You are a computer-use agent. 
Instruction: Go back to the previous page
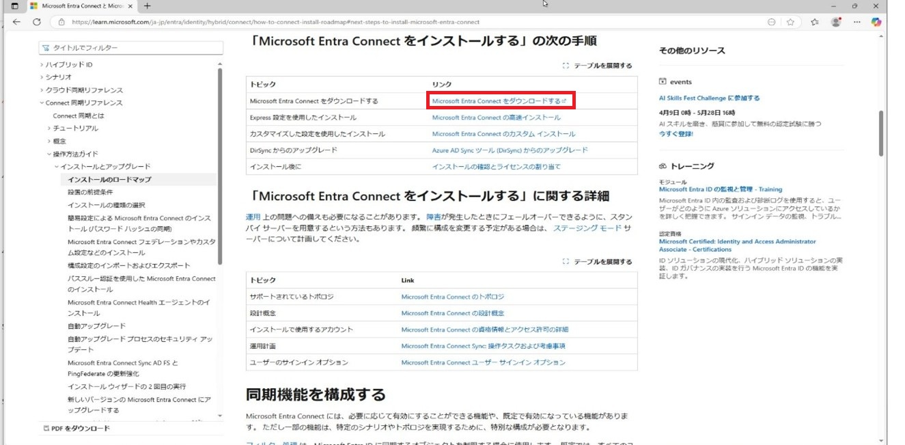click(x=16, y=22)
